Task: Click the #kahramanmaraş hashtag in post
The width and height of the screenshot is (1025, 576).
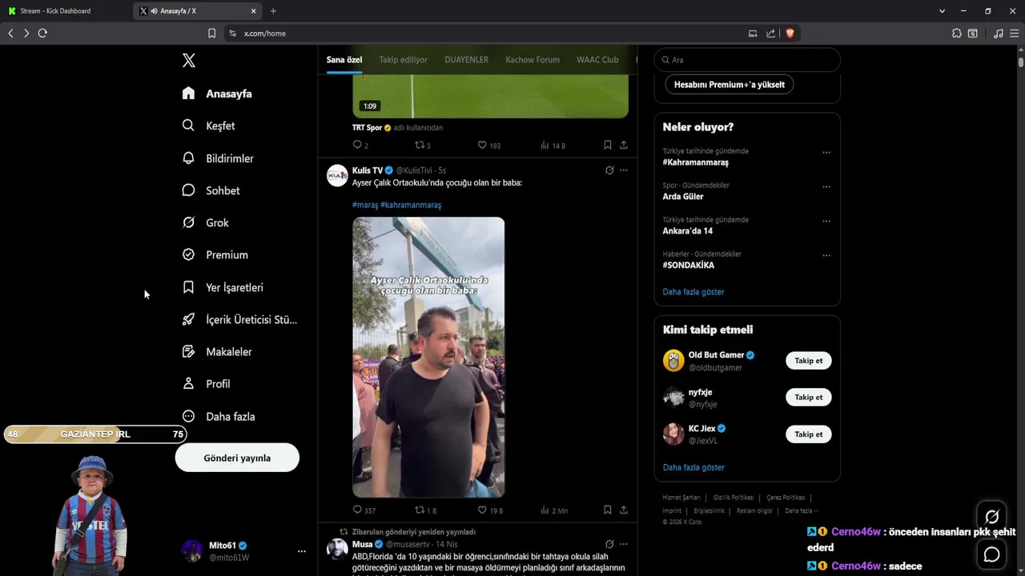Action: (411, 205)
